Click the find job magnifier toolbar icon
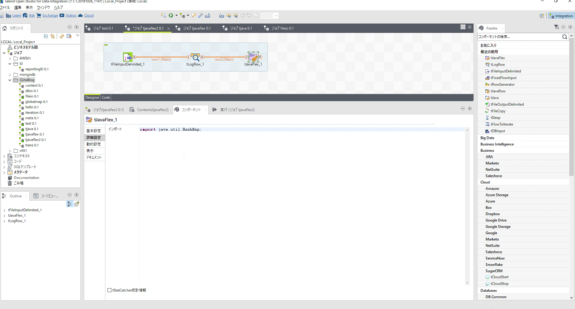Image resolution: width=575 pixels, height=309 pixels. click(163, 15)
